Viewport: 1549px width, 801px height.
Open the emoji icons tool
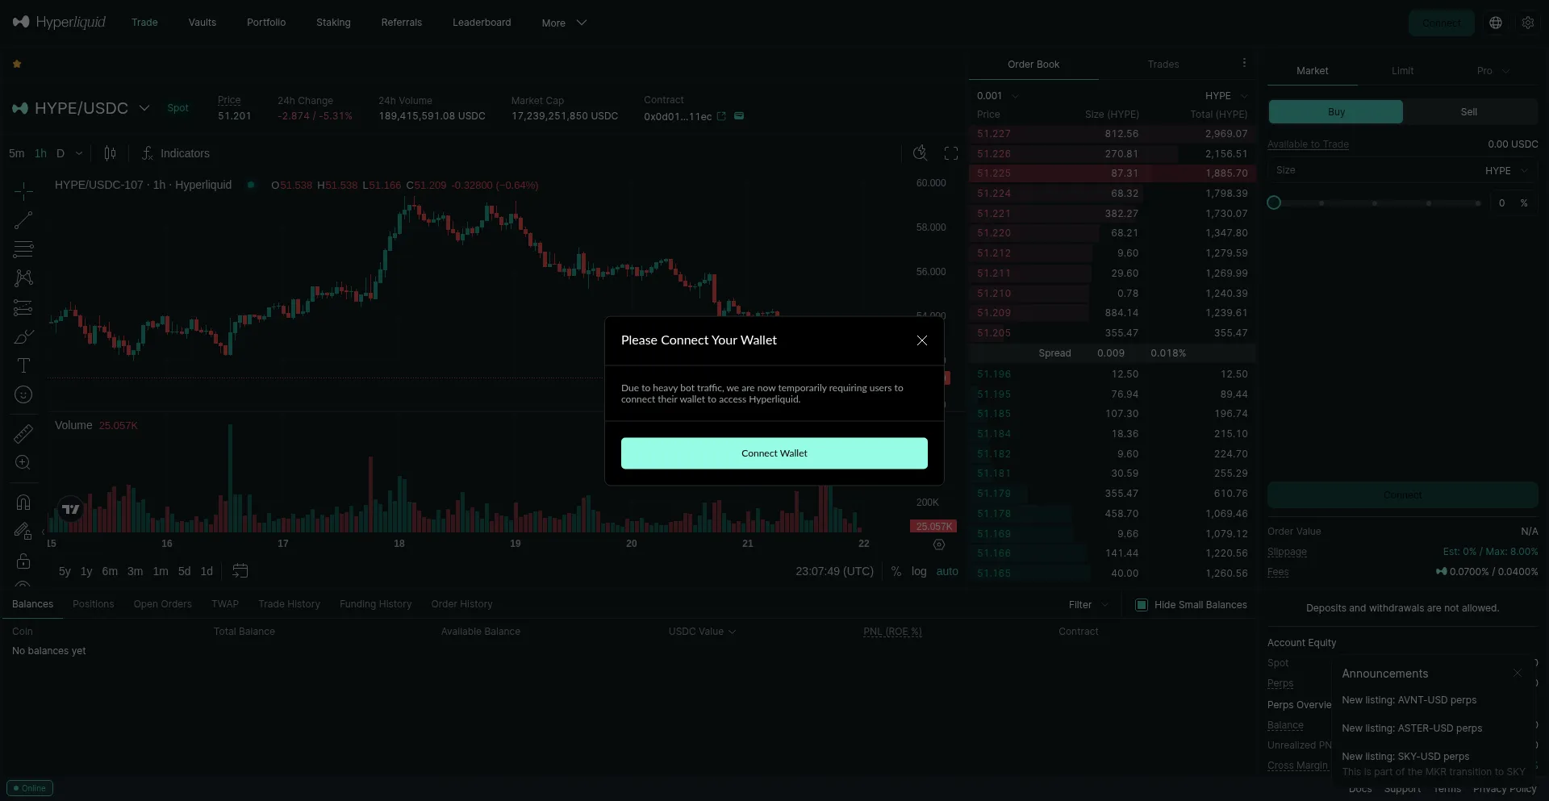click(x=23, y=394)
